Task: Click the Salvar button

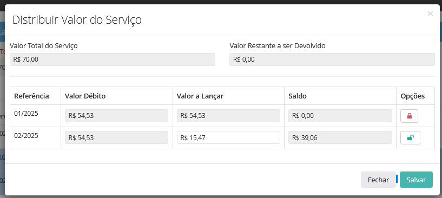Action: [x=416, y=180]
